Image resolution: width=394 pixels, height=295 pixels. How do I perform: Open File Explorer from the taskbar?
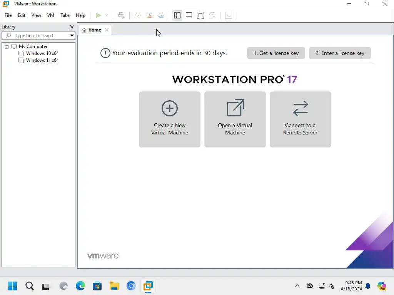coord(114,286)
